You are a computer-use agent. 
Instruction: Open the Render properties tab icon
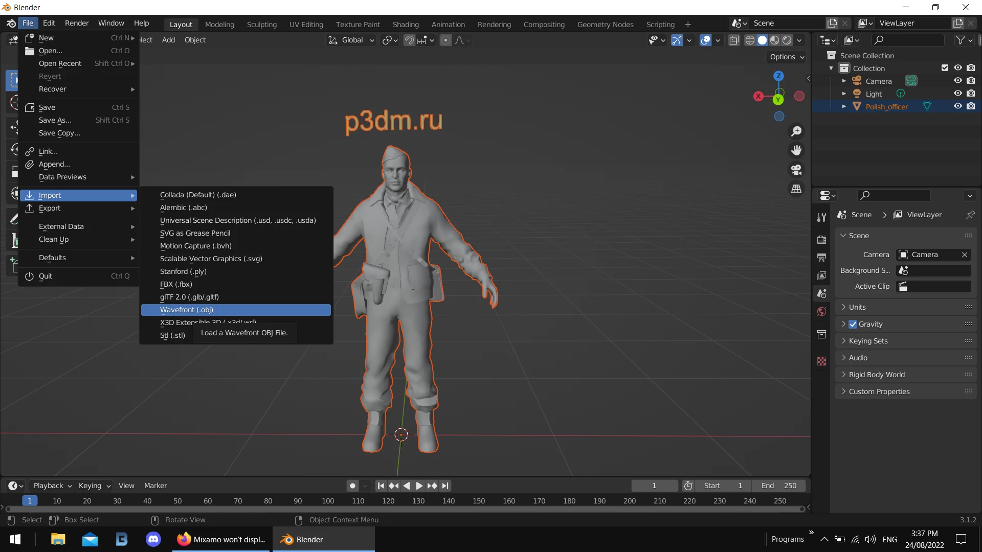[x=821, y=239]
